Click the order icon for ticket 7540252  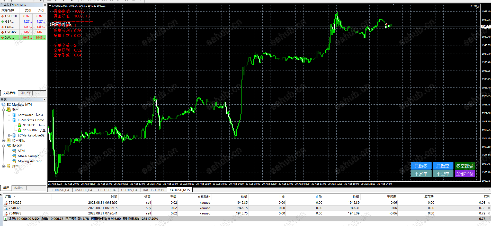pyautogui.click(x=5, y=203)
